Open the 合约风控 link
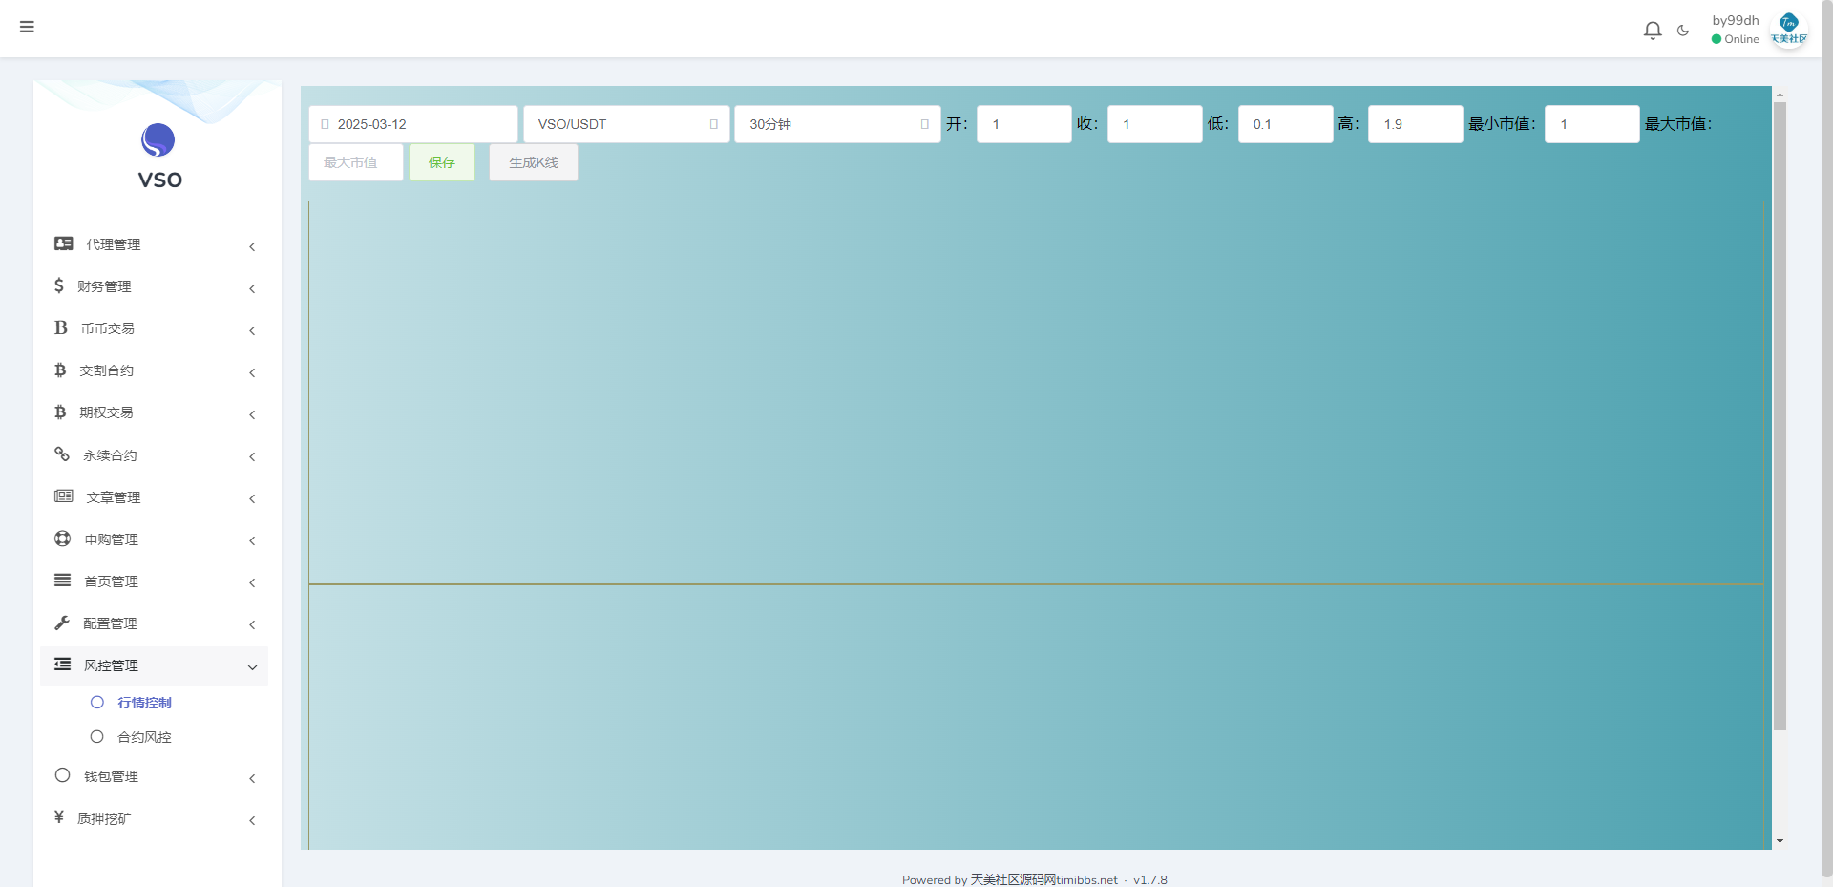1833x887 pixels. point(144,737)
